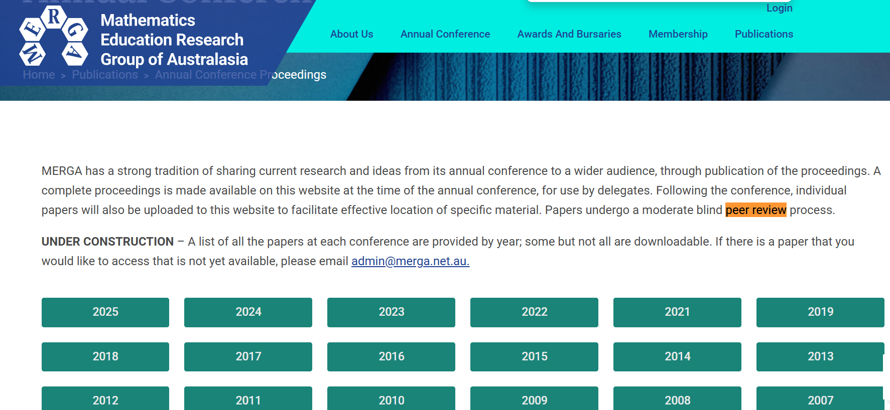Open the About Us menu
Viewport: 890px width, 410px height.
coord(351,34)
